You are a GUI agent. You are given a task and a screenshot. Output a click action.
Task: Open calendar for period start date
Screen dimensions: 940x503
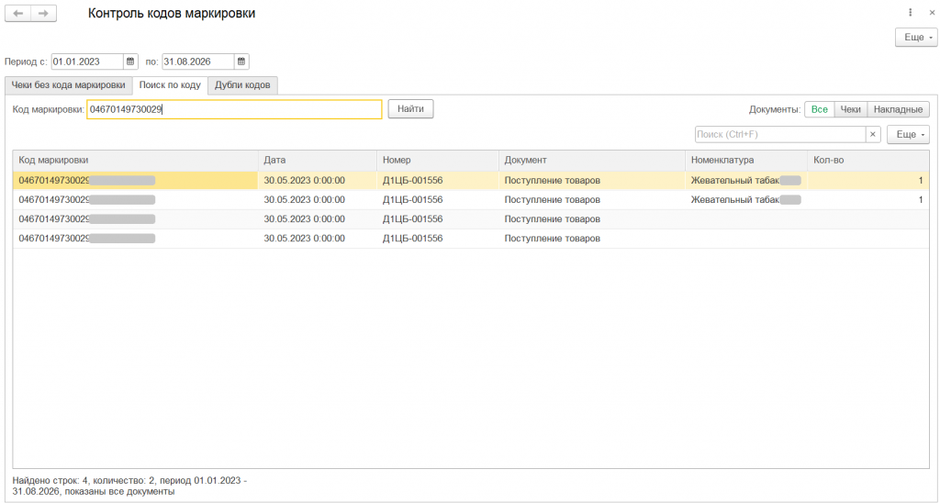(x=130, y=61)
